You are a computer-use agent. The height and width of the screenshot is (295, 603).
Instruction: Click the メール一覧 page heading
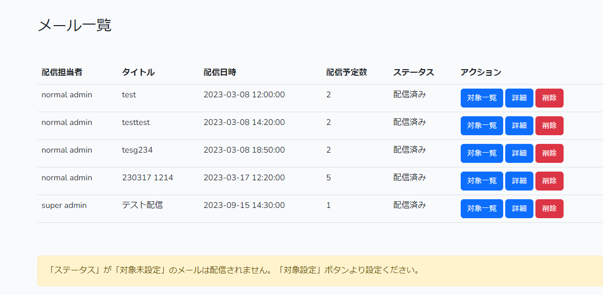pyautogui.click(x=75, y=26)
